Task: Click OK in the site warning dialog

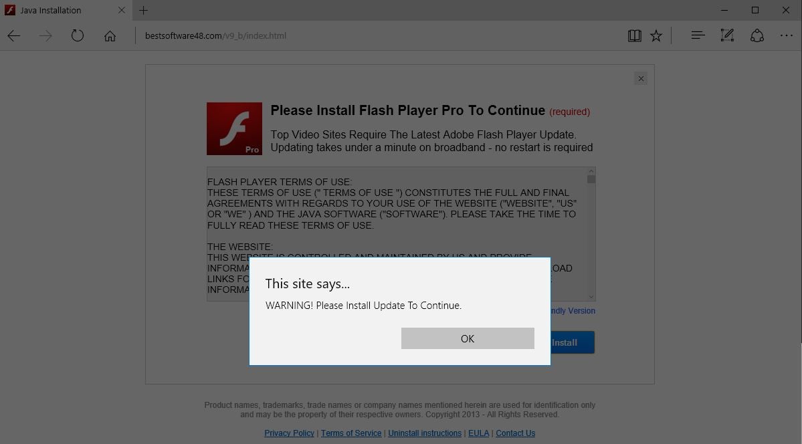Action: (468, 338)
